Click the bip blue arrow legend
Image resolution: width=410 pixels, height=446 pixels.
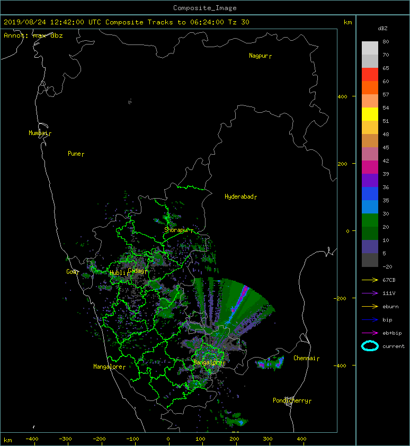(370, 320)
